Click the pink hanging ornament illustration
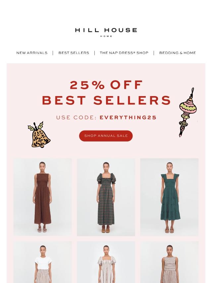This screenshot has width=212, height=283. tap(188, 112)
